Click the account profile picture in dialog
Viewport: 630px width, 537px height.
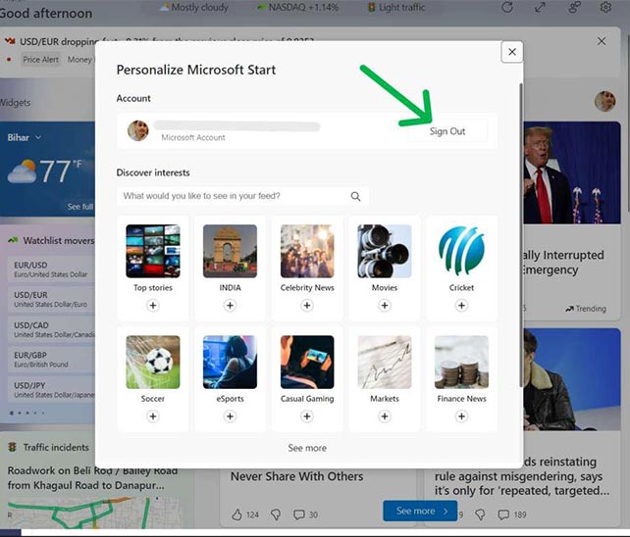tap(137, 131)
